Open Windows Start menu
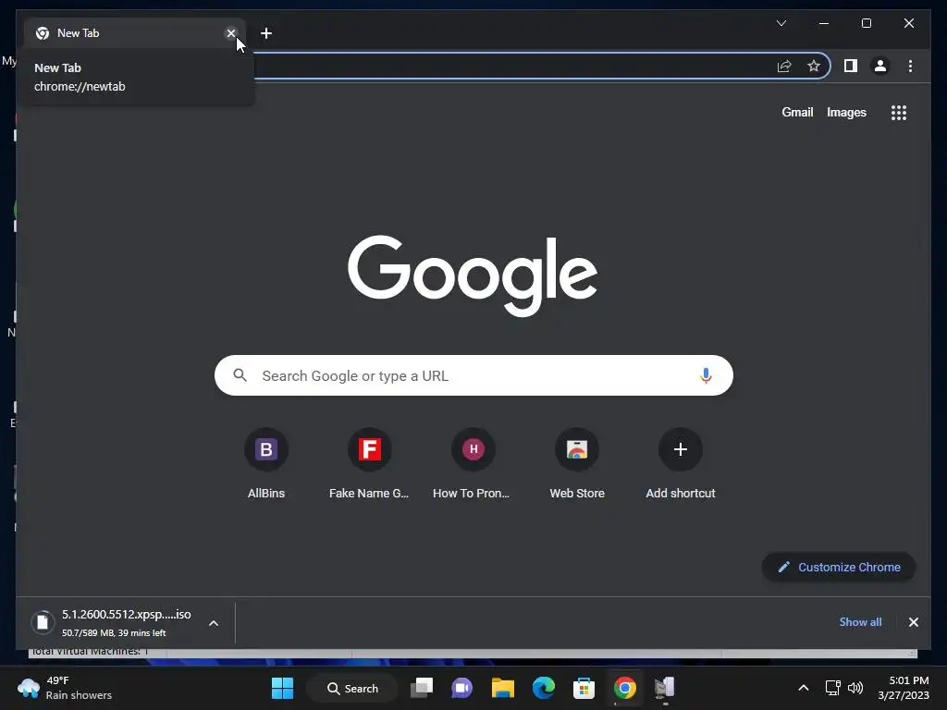This screenshot has width=947, height=710. click(282, 688)
